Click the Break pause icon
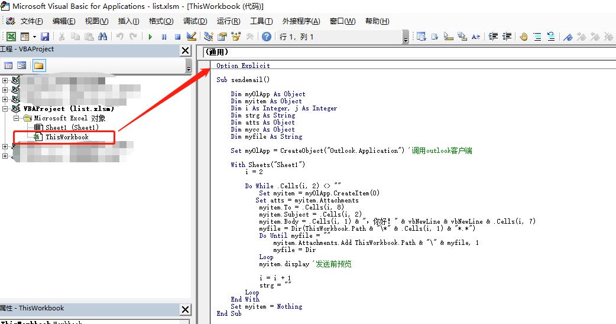 click(164, 37)
